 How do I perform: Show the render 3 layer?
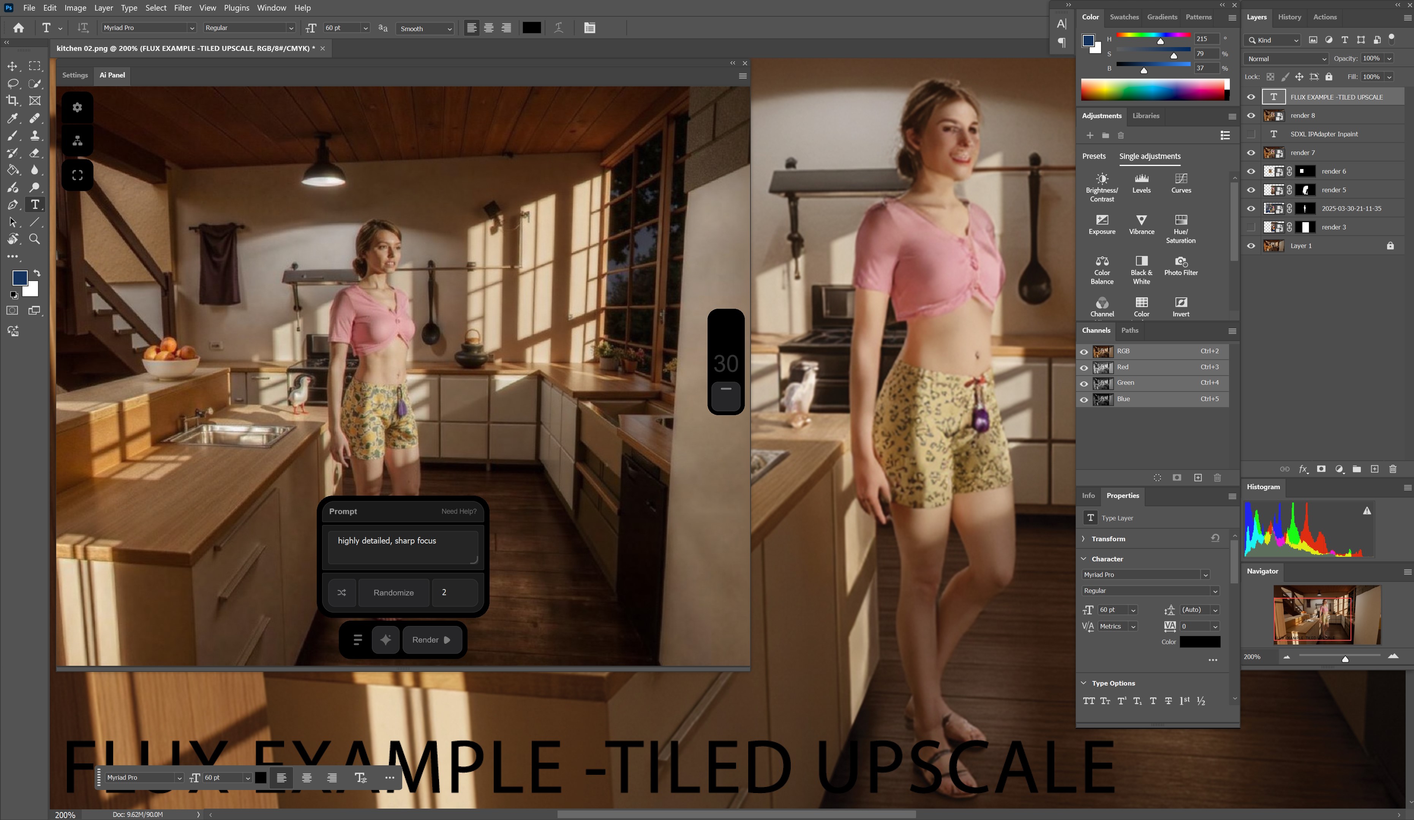1251,227
